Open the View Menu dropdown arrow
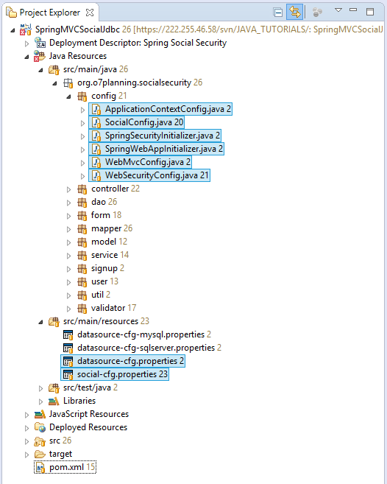The width and height of the screenshot is (387, 484). click(338, 10)
